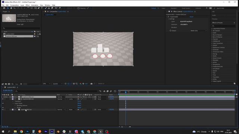239x134 pixels.
Task: Open the Animation menu
Action: pyautogui.click(x=35, y=5)
